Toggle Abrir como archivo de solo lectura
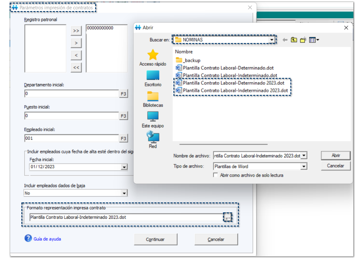Viewport: 356px width, 259px height. 216,175
